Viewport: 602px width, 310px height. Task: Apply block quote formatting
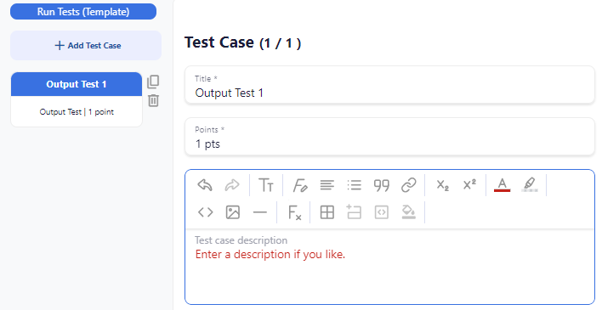[x=381, y=185]
